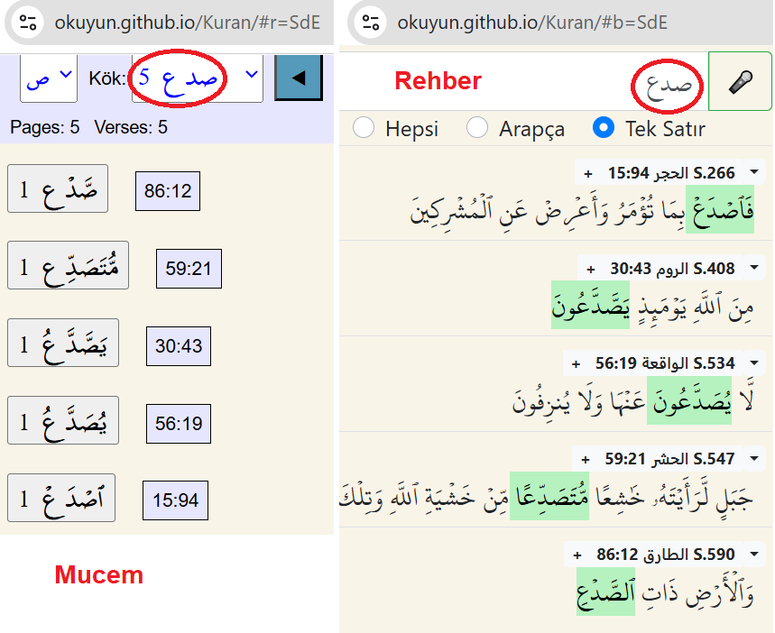Open the Kök root dropdown showing صدع 5
The height and width of the screenshot is (633, 775).
coord(197,78)
